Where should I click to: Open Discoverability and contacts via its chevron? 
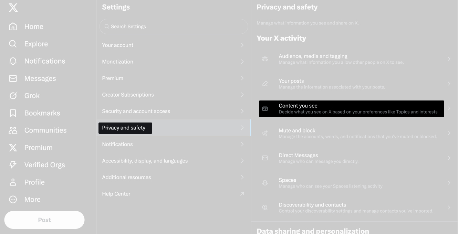tap(449, 208)
